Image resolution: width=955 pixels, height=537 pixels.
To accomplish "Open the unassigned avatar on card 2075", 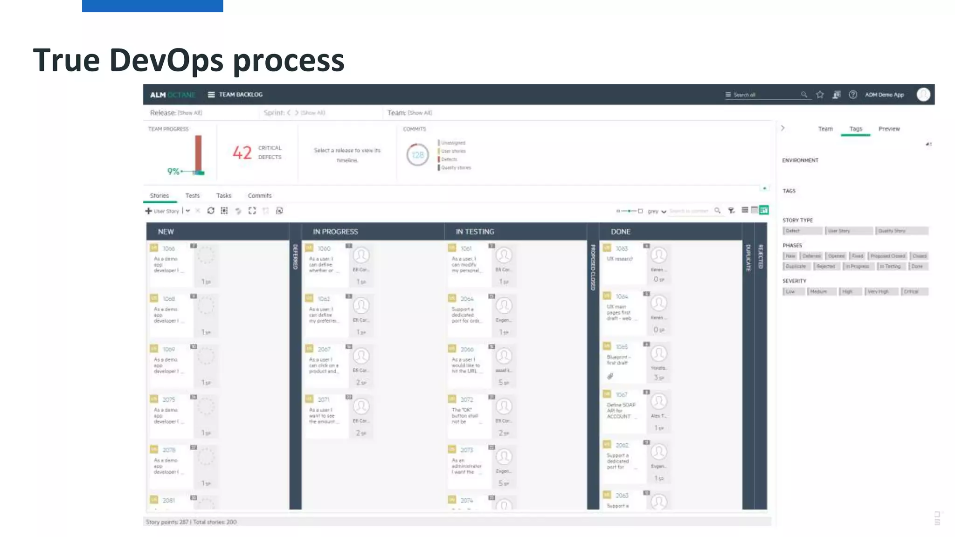I will point(206,407).
